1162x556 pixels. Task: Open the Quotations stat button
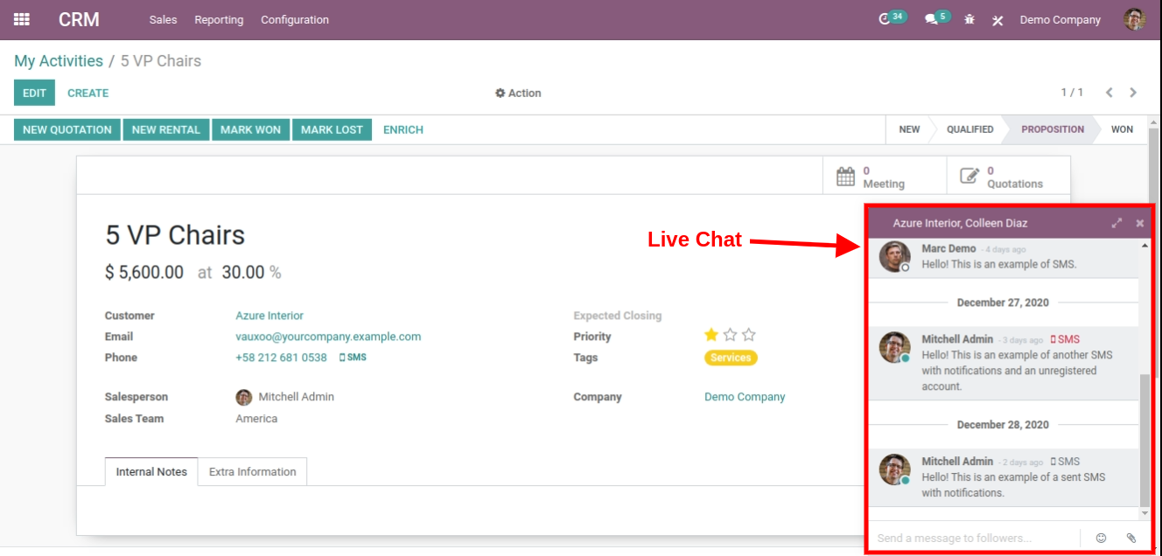(x=1008, y=177)
